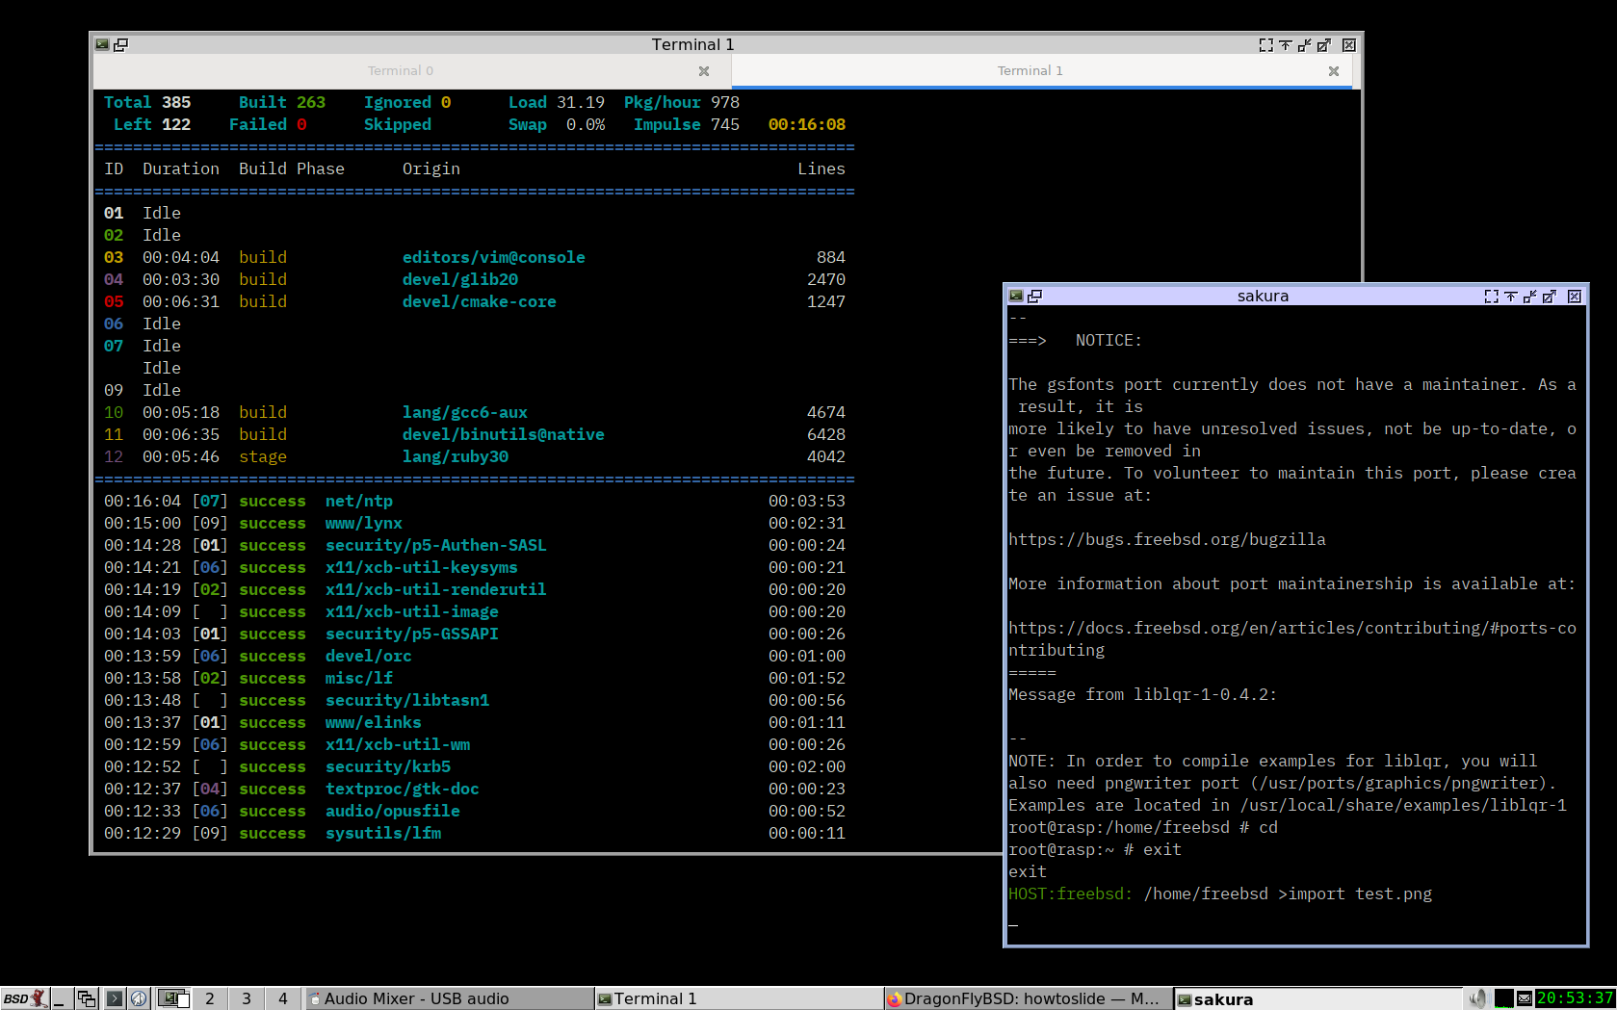Image resolution: width=1617 pixels, height=1010 pixels.
Task: Click the Pkg/hour value 978
Action: point(725,102)
